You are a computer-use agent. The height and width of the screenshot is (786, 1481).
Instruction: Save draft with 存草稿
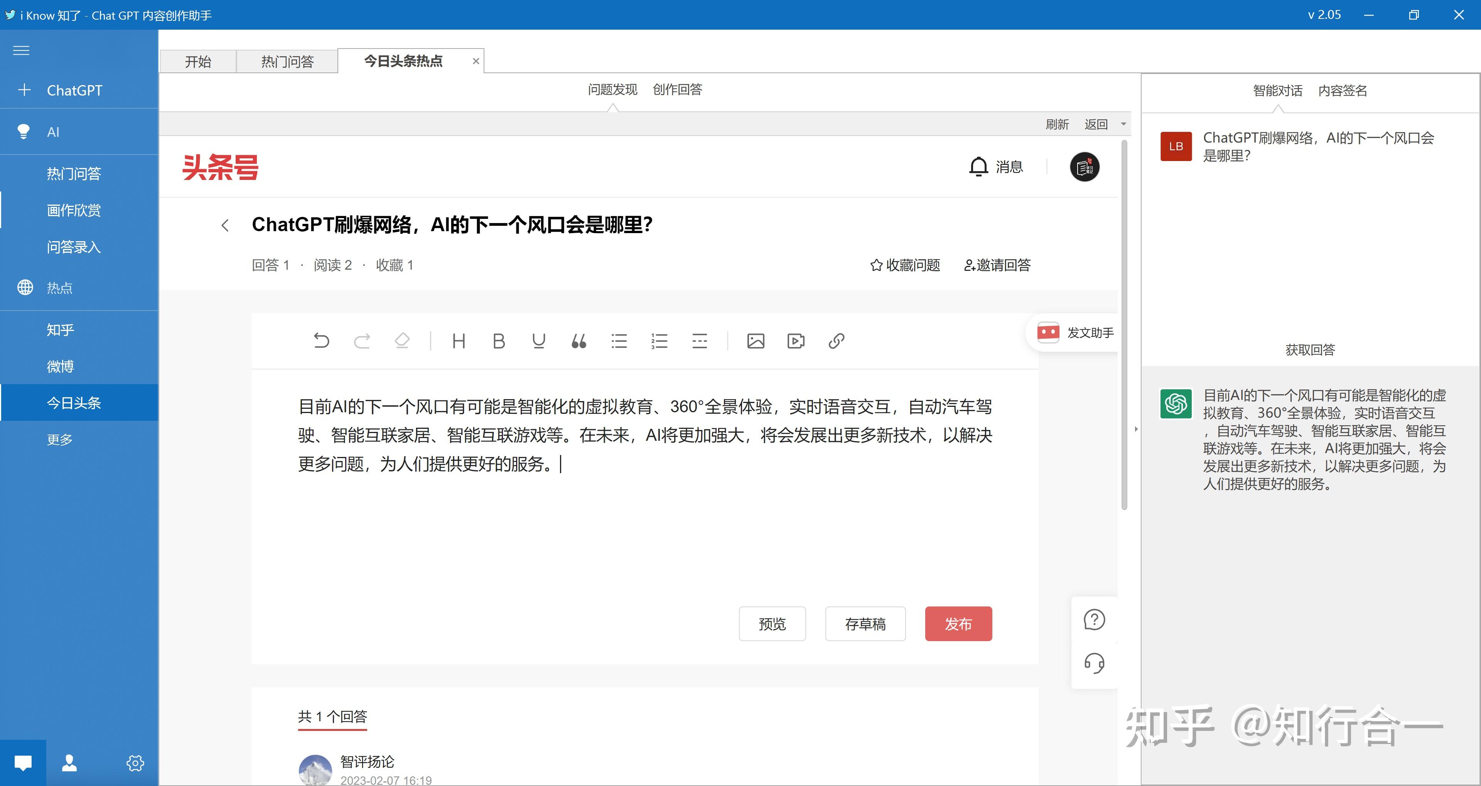click(865, 624)
